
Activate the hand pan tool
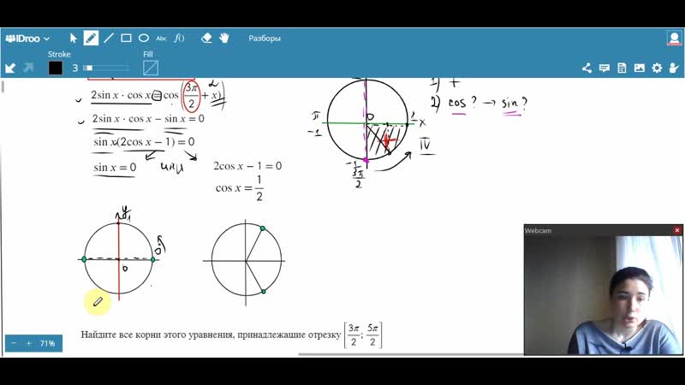coord(224,38)
